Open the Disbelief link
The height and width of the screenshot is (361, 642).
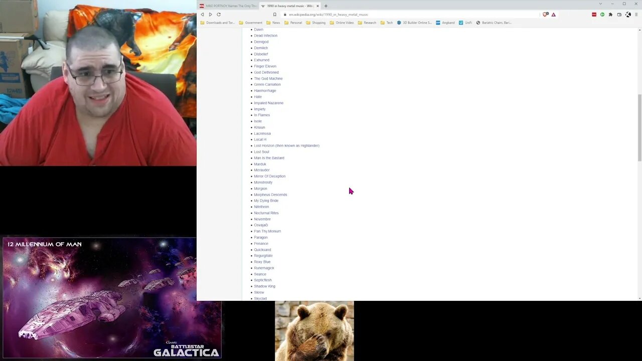pyautogui.click(x=261, y=54)
